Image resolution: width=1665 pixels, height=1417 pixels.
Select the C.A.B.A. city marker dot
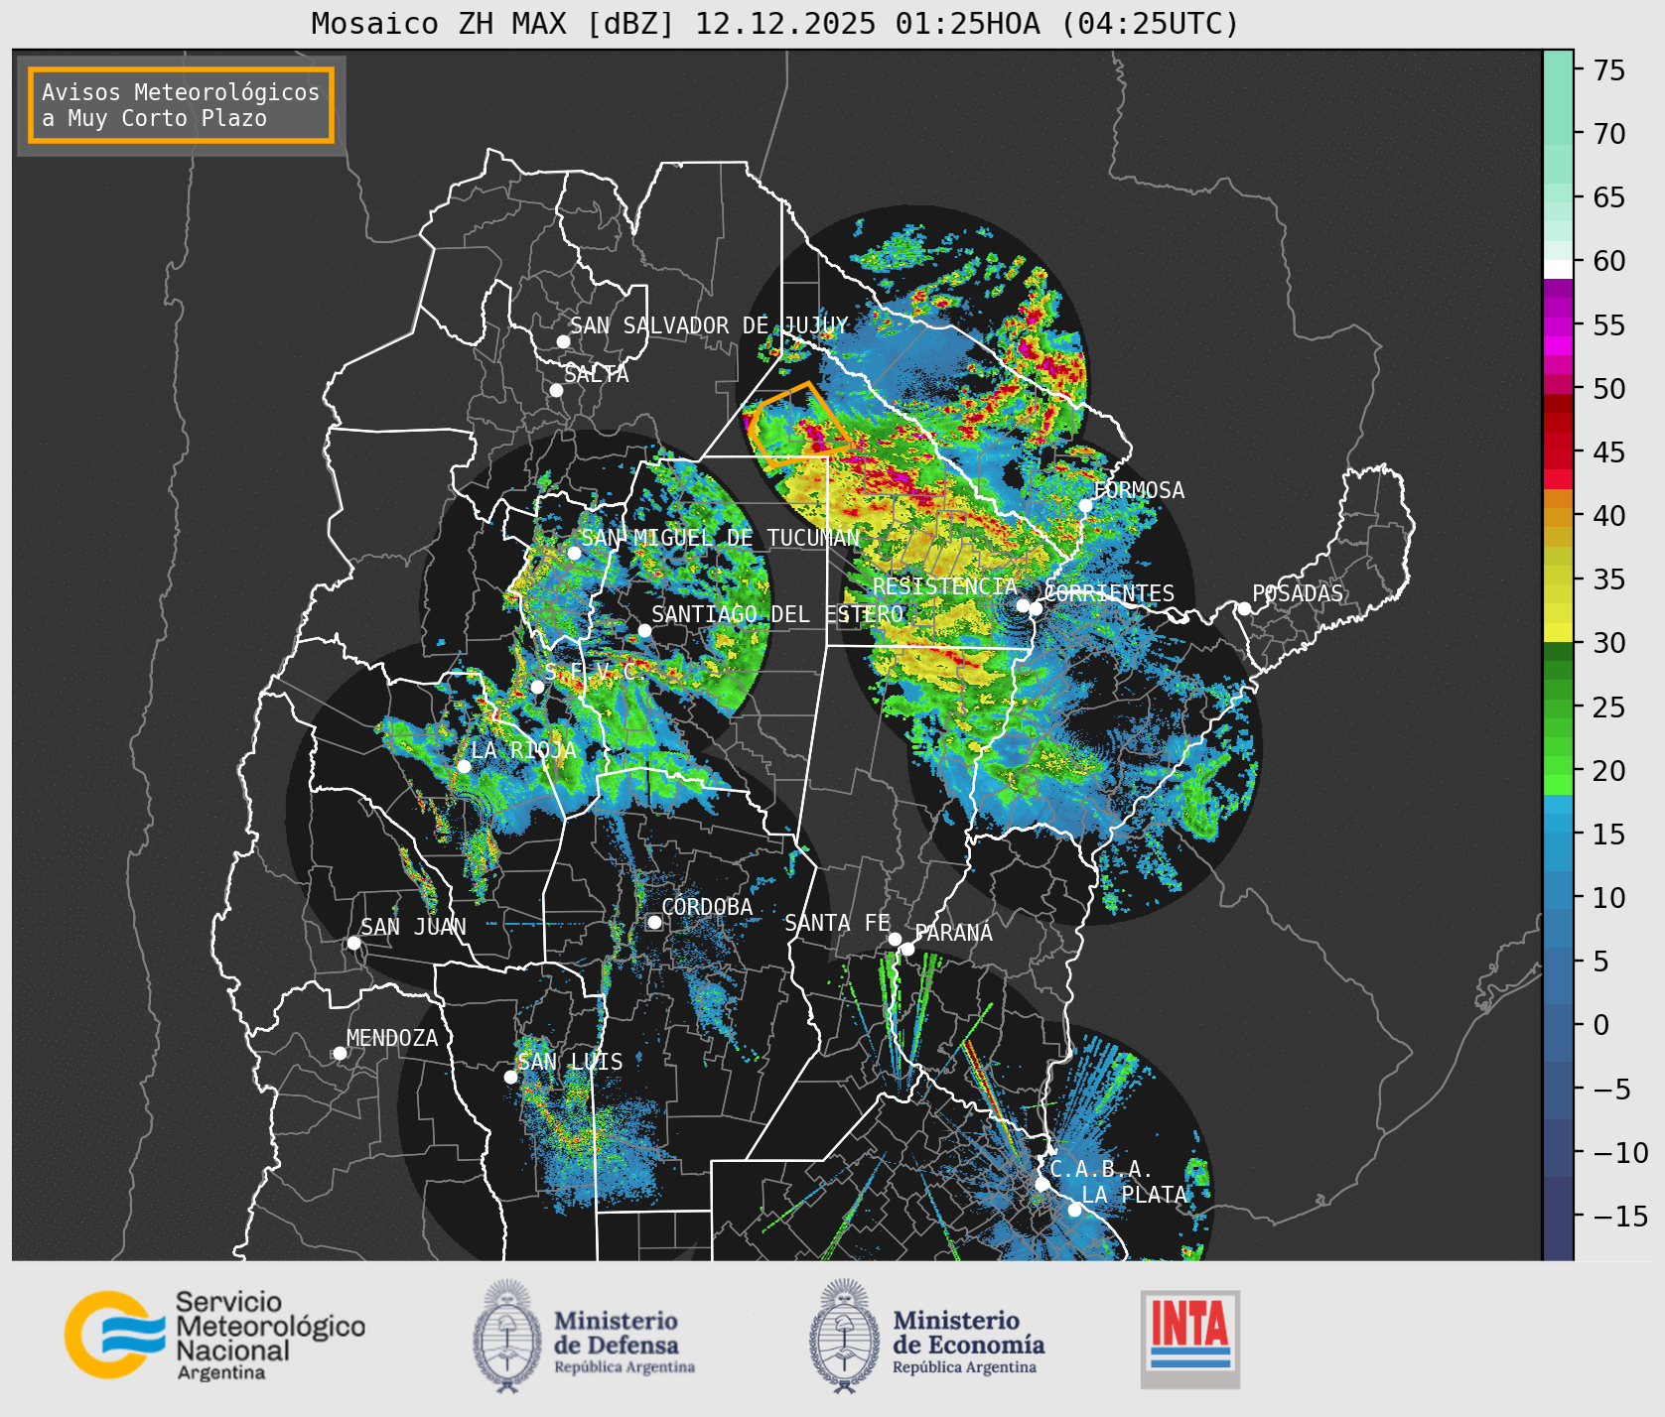click(x=1041, y=1184)
